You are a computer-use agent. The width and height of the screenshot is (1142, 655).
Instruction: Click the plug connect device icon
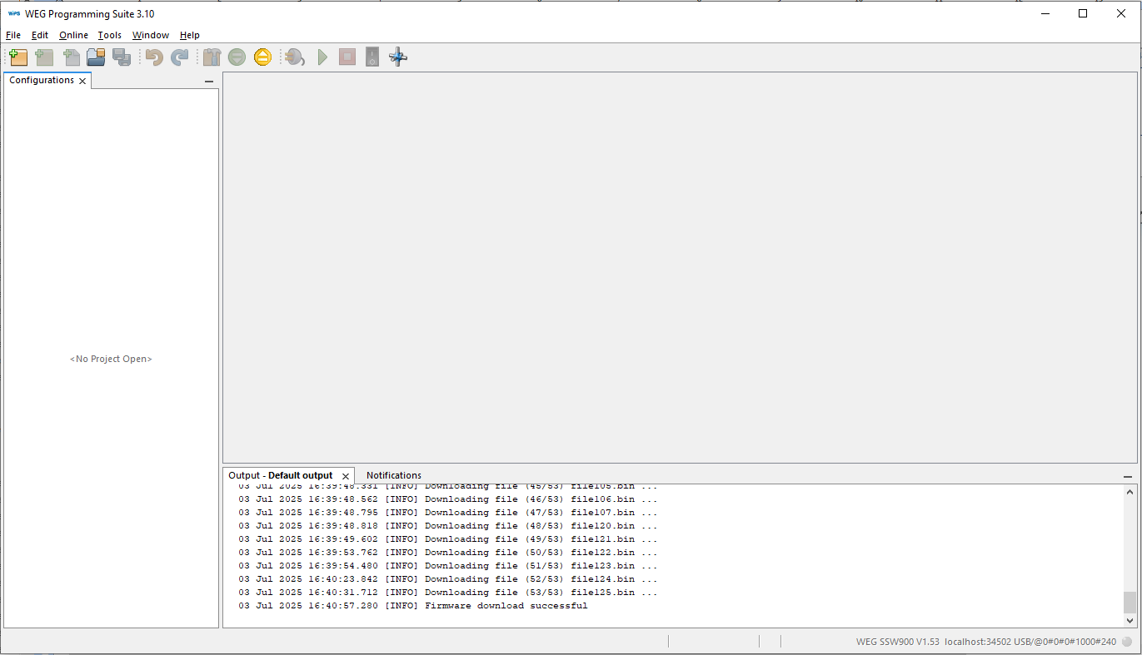click(295, 57)
